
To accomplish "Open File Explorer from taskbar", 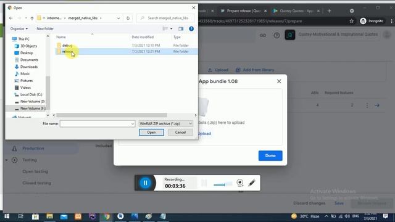I will pos(49,216).
